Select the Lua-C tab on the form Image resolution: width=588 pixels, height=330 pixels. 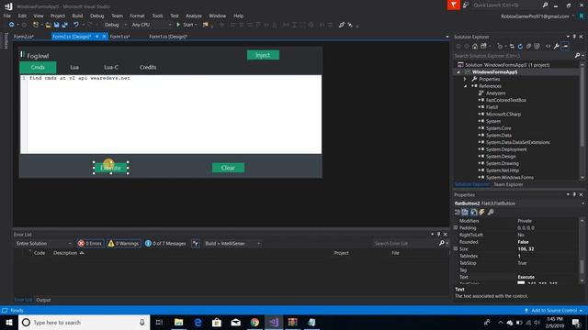pos(111,67)
